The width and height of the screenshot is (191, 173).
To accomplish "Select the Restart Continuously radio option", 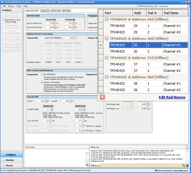I will click(42, 82).
